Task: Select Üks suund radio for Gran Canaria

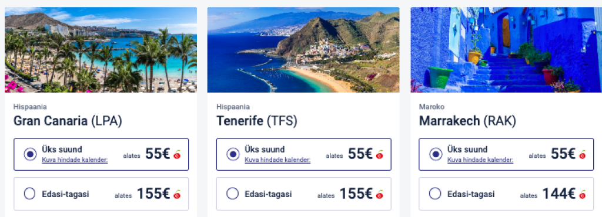Action: point(30,154)
